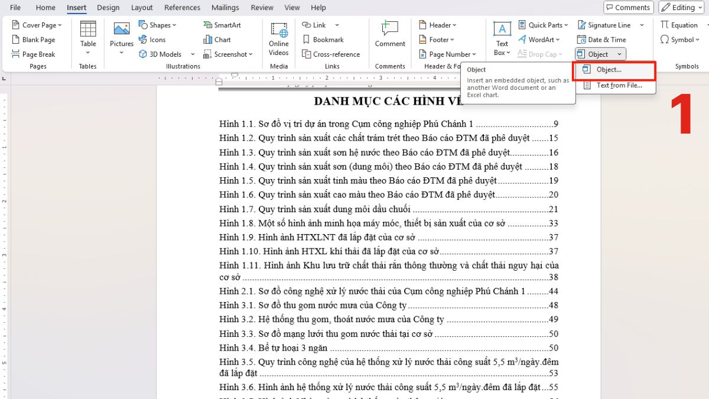This screenshot has width=709, height=399.
Task: Open the Footer menu
Action: 437,40
